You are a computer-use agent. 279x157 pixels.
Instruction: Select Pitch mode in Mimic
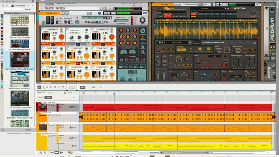160,15
